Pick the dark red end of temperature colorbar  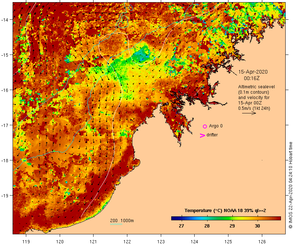pyautogui.click(x=279, y=218)
